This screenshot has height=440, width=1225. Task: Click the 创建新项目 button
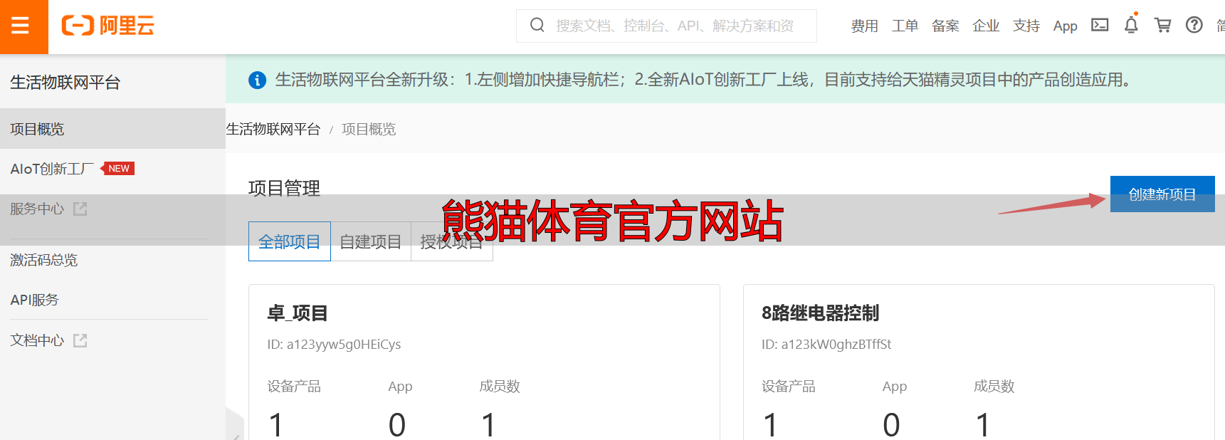point(1162,194)
